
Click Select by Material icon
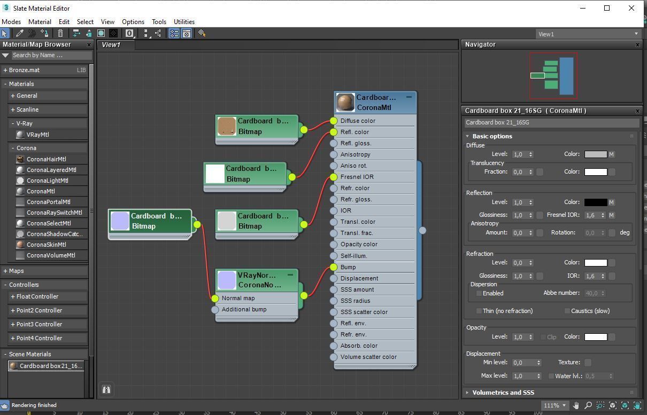[202, 33]
